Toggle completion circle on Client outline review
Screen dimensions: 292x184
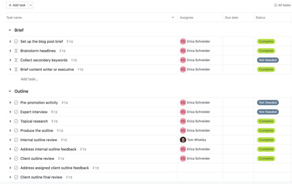coord(16,158)
